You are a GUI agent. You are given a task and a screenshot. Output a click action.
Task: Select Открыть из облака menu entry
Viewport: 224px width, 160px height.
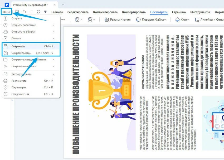click(x=31, y=32)
